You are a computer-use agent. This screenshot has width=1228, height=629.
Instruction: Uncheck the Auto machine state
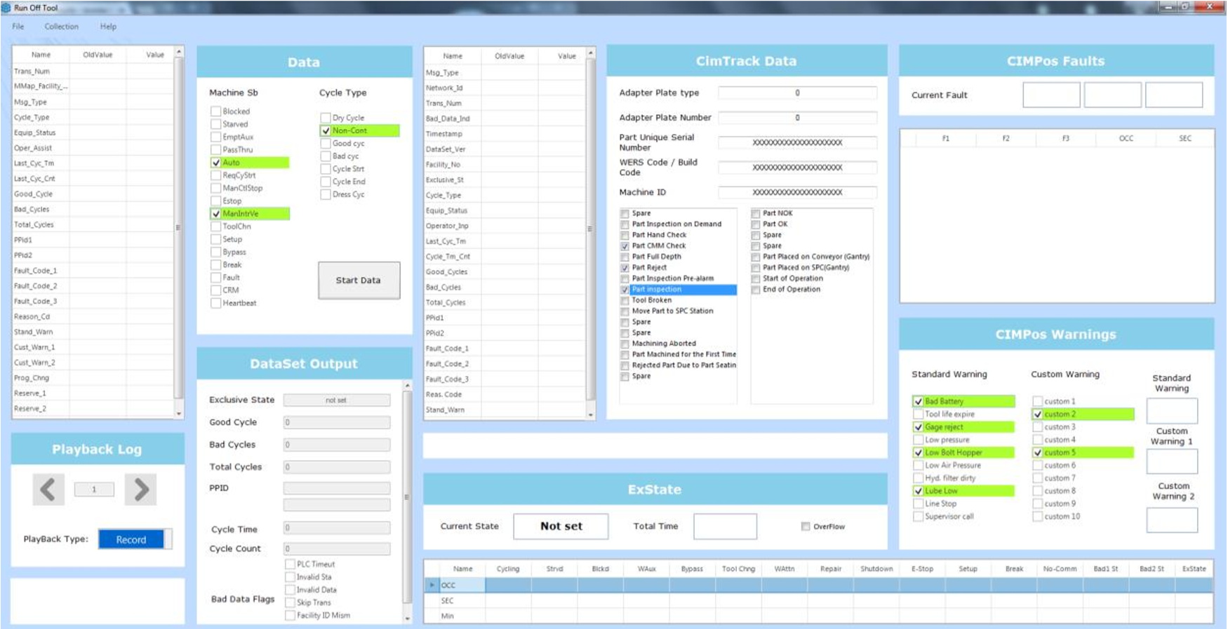point(216,163)
